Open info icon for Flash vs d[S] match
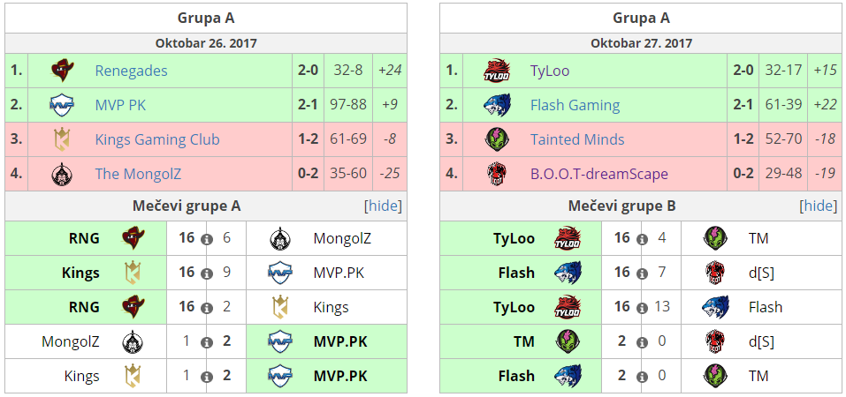846x397 pixels. click(642, 273)
